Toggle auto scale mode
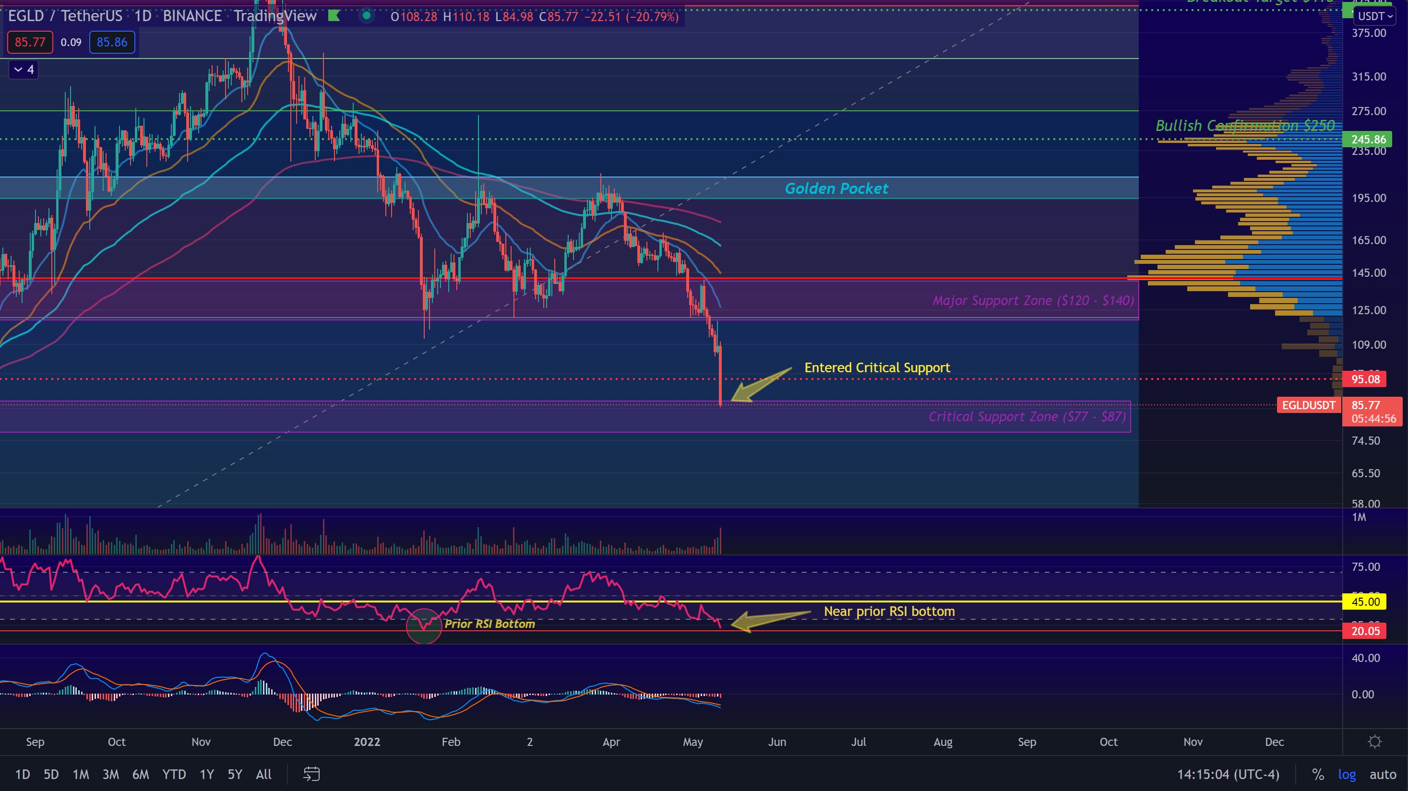The height and width of the screenshot is (791, 1408). coord(1383,774)
